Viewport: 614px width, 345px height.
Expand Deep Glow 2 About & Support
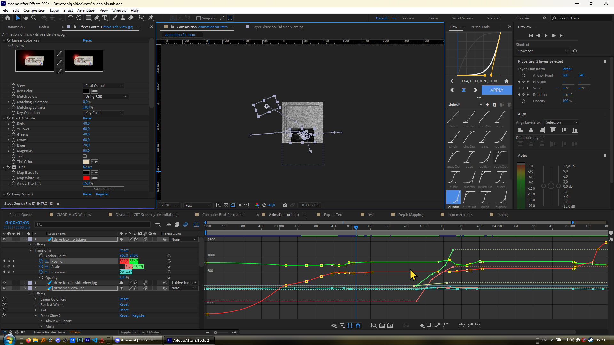41,321
